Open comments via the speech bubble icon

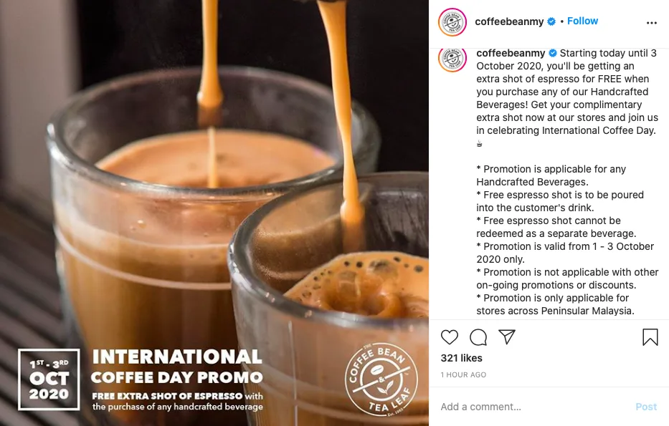point(478,337)
